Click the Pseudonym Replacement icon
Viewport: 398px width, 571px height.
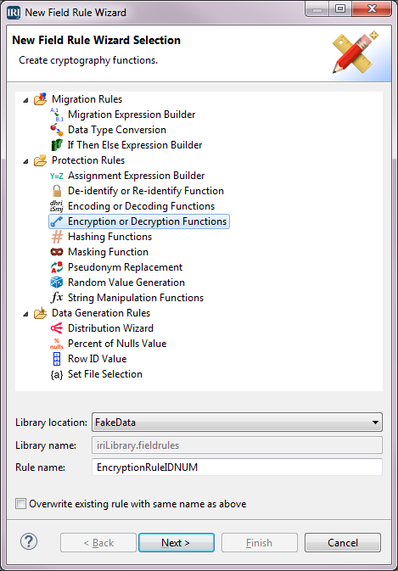tap(57, 267)
